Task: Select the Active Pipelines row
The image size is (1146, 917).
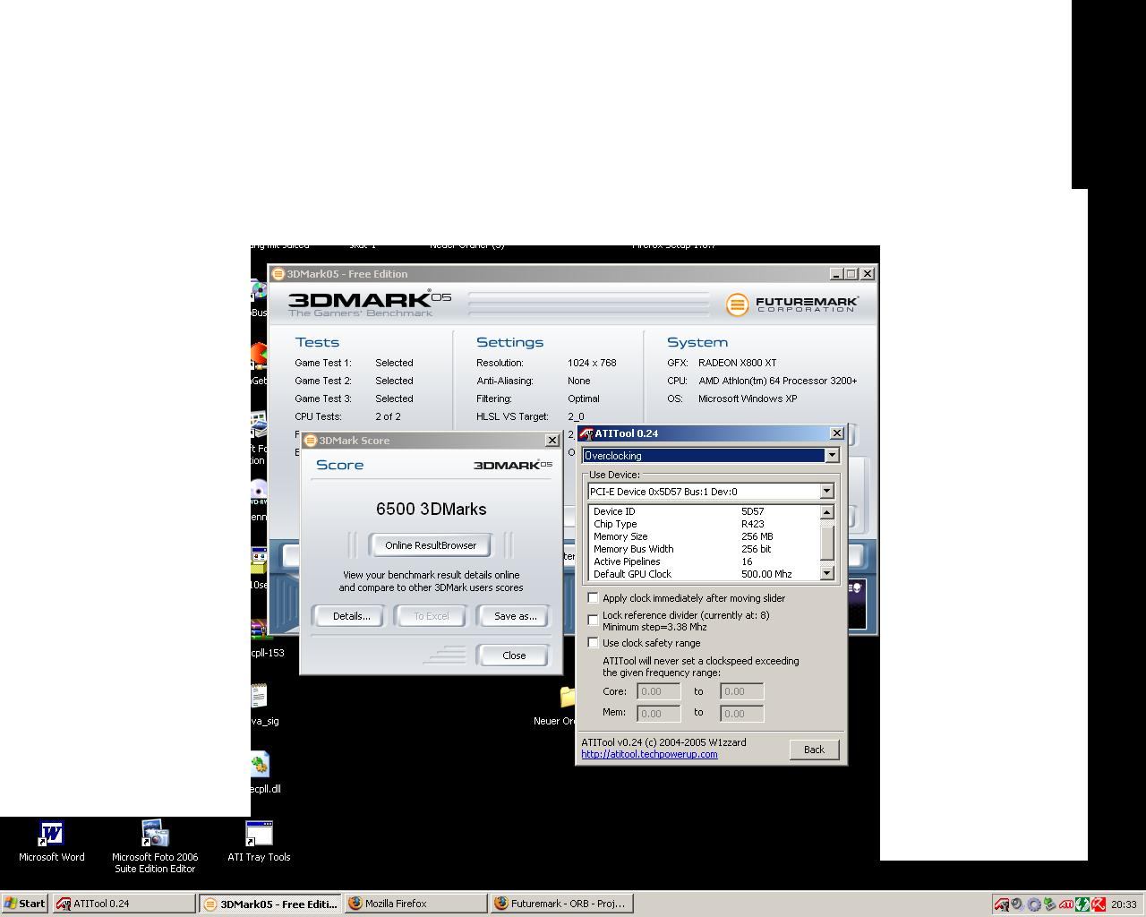Action: (704, 561)
